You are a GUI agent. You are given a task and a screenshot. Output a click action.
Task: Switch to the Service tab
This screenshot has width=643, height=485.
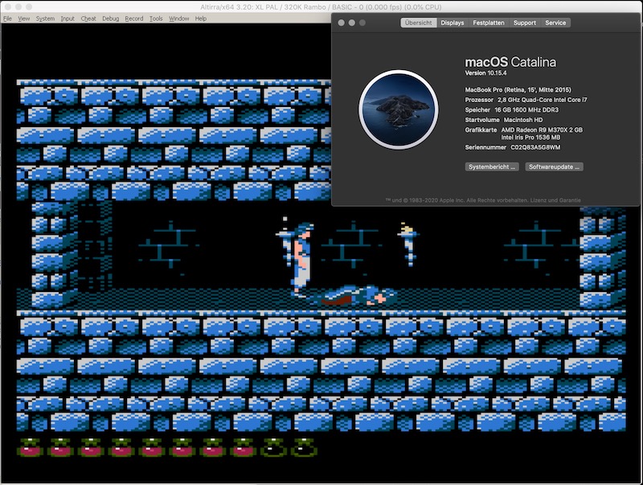tap(555, 23)
